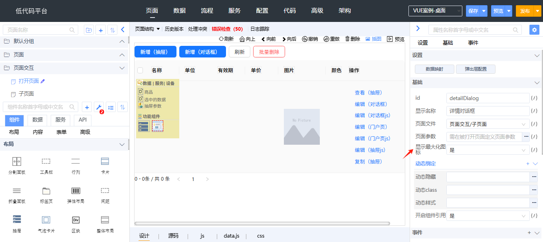Tick the table header select-all checkbox

(x=140, y=71)
